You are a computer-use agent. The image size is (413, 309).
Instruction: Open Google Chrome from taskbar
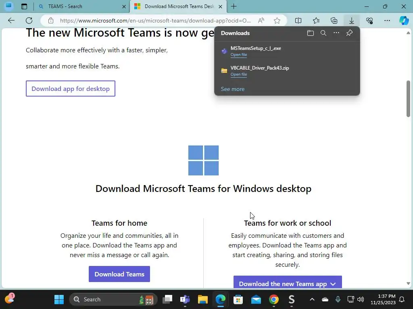coord(274,299)
